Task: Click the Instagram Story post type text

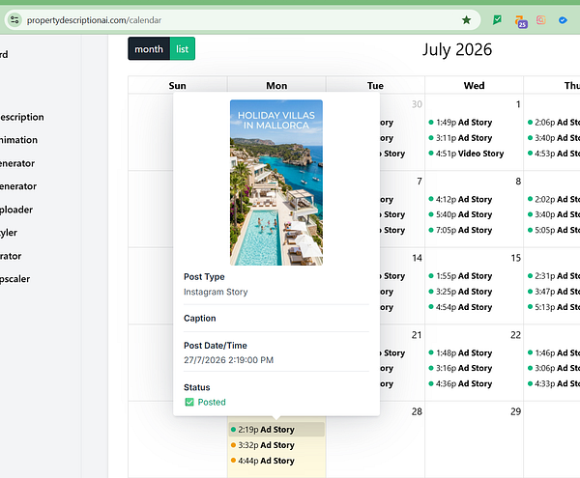Action: pos(216,292)
